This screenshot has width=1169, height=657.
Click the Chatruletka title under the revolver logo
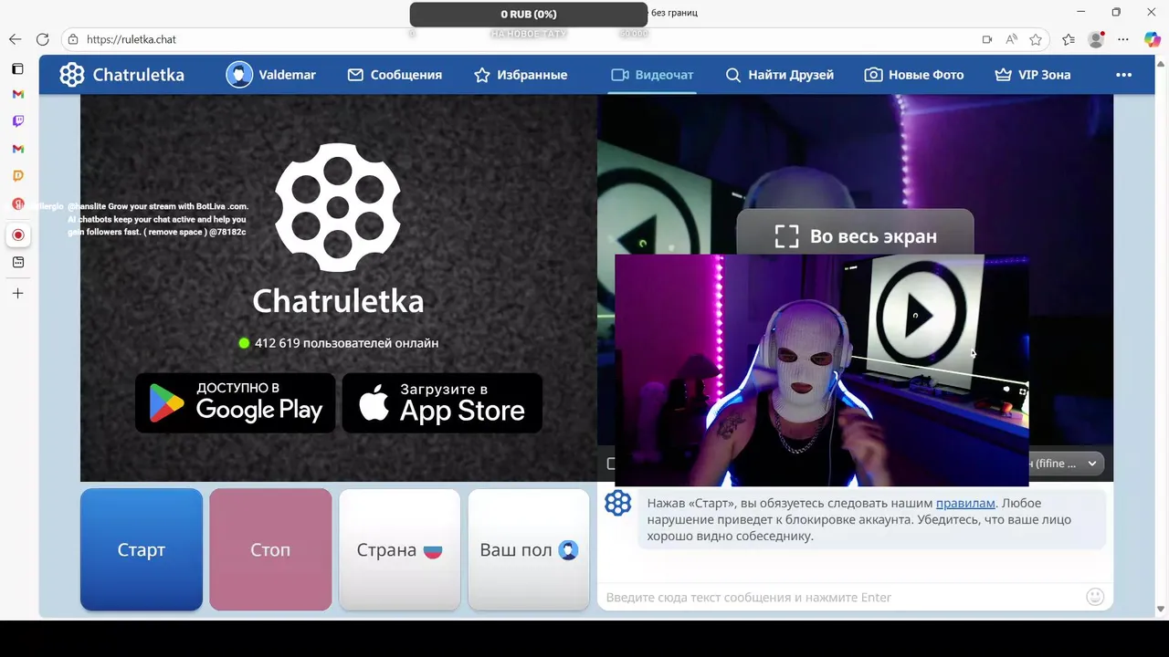(338, 300)
